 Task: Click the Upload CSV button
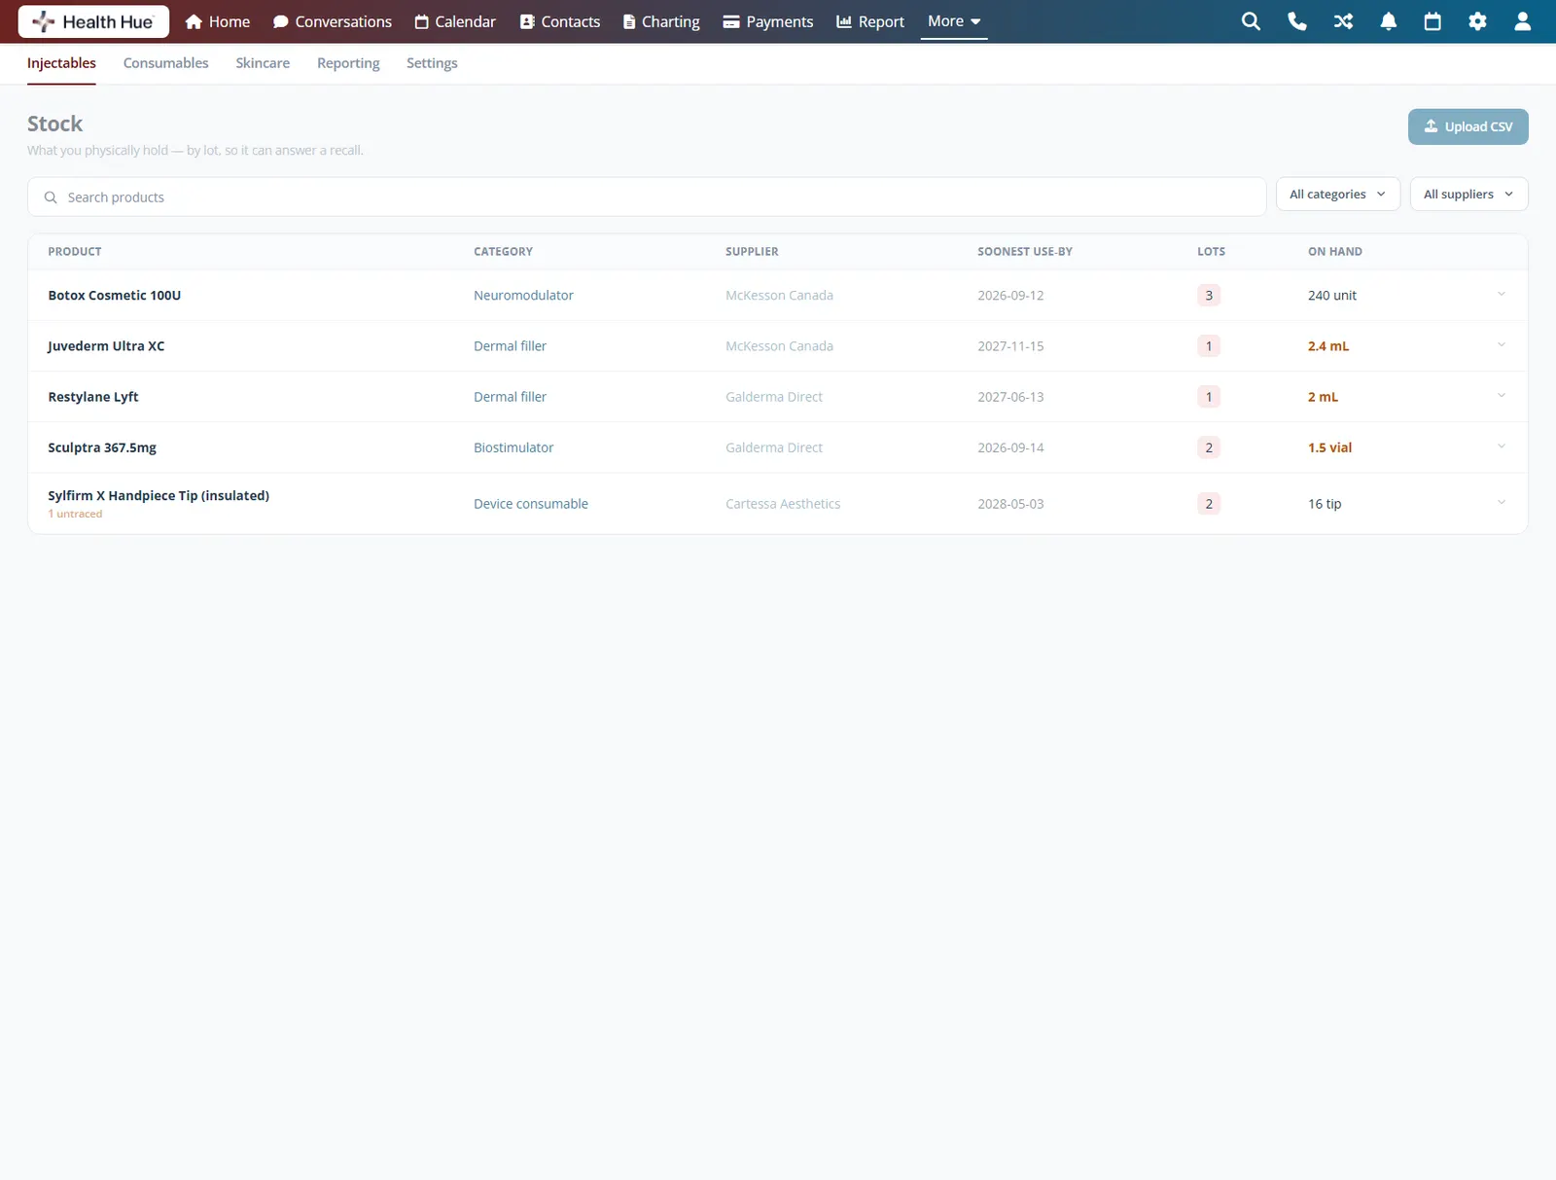(x=1468, y=126)
